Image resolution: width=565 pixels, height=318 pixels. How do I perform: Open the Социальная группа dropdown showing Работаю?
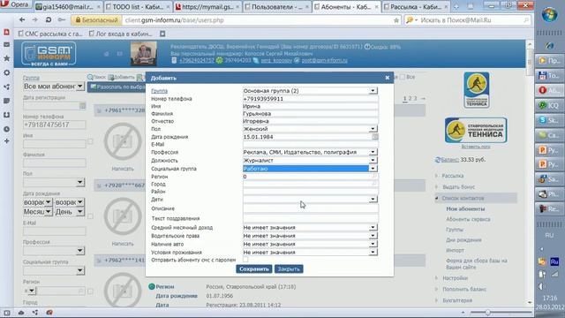pyautogui.click(x=310, y=169)
